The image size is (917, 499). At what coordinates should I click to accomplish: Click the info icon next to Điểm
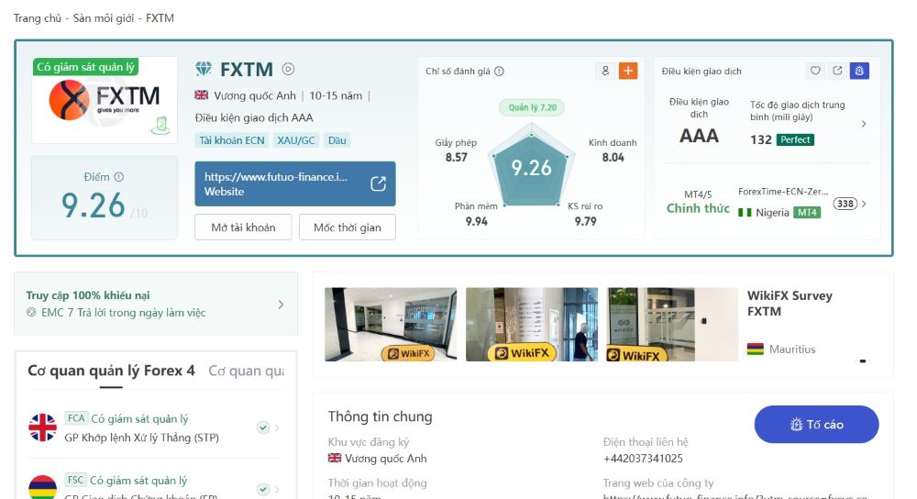tap(118, 177)
